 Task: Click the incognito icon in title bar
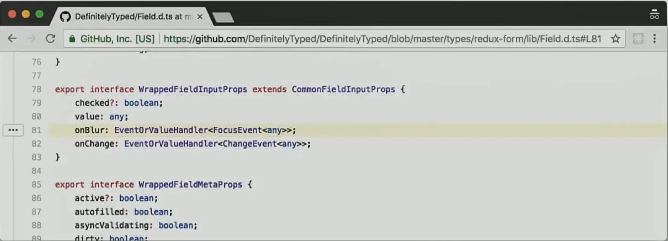point(654,14)
